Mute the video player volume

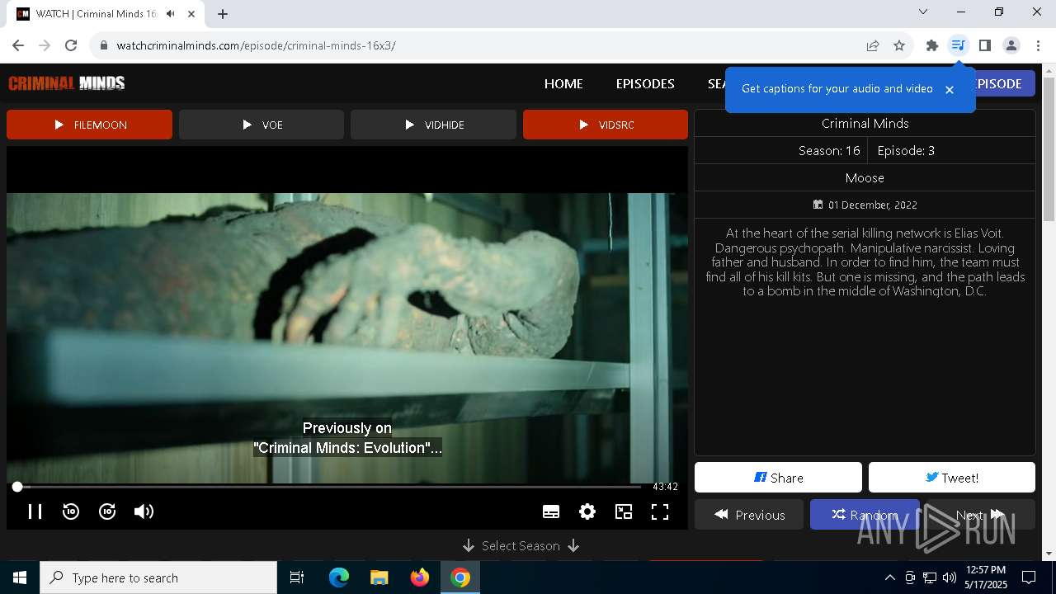tap(144, 511)
